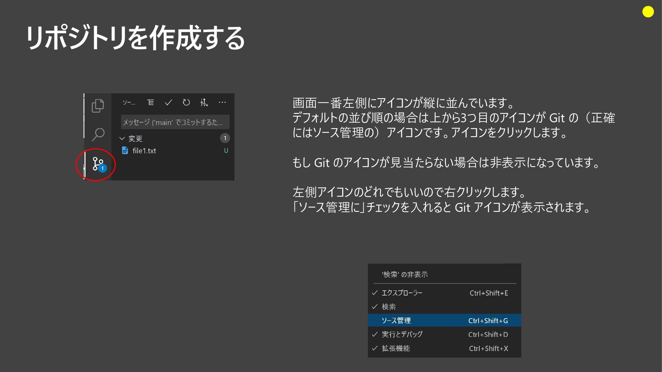Choose '検索' の非表示 menu item
662x372 pixels.
(x=405, y=275)
